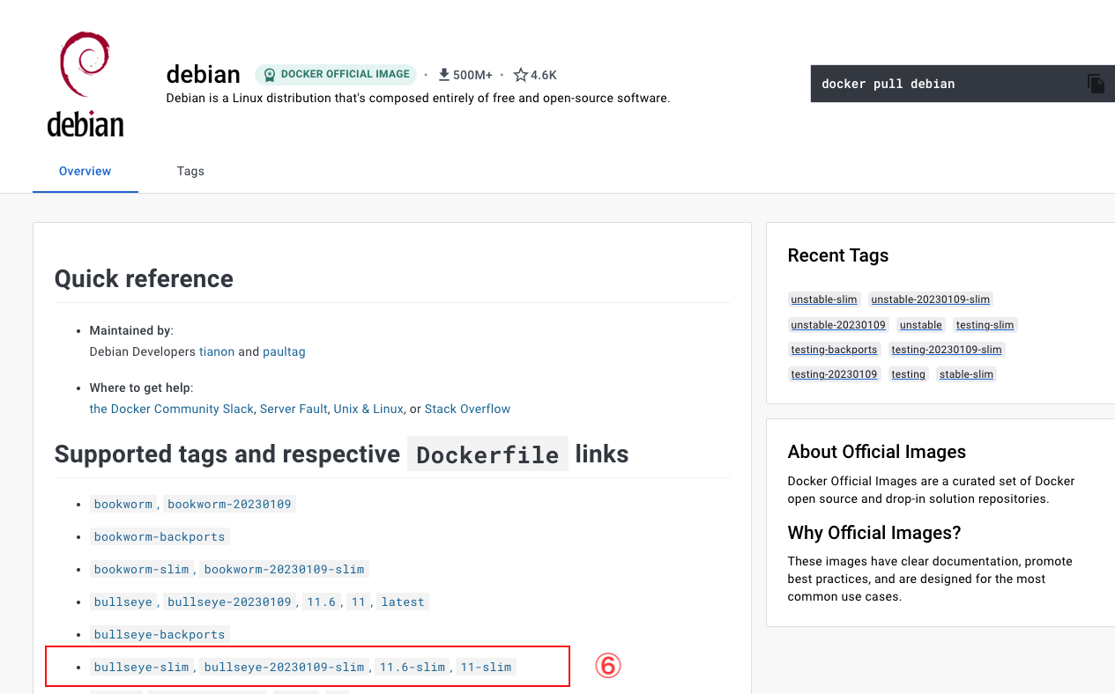This screenshot has height=694, width=1115.
Task: Open the latest tag Dockerfile link
Action: pyautogui.click(x=403, y=602)
